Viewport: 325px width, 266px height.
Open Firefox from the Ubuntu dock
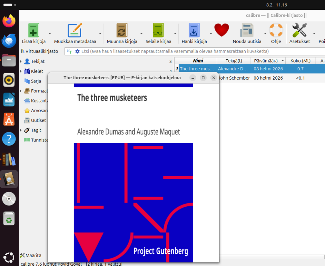point(9,21)
